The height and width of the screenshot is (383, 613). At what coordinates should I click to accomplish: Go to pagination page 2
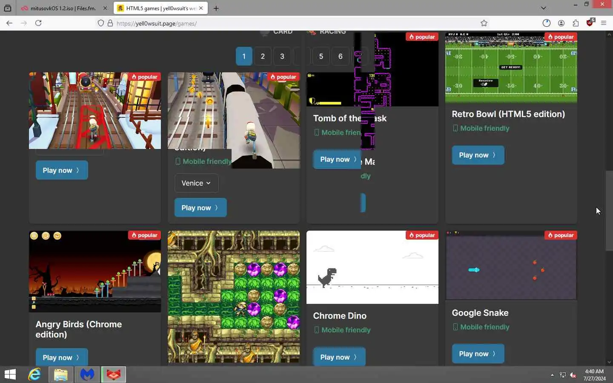coord(263,56)
